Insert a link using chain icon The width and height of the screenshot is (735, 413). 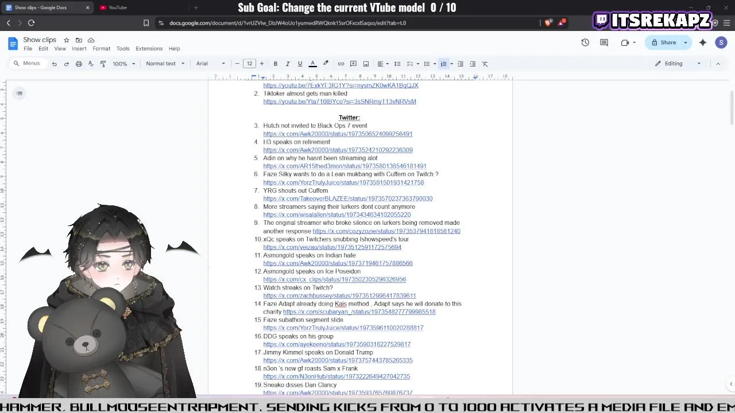point(341,64)
